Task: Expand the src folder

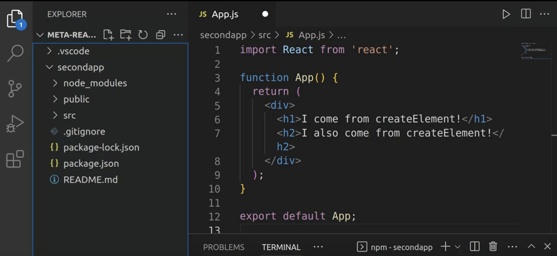Action: [55, 115]
